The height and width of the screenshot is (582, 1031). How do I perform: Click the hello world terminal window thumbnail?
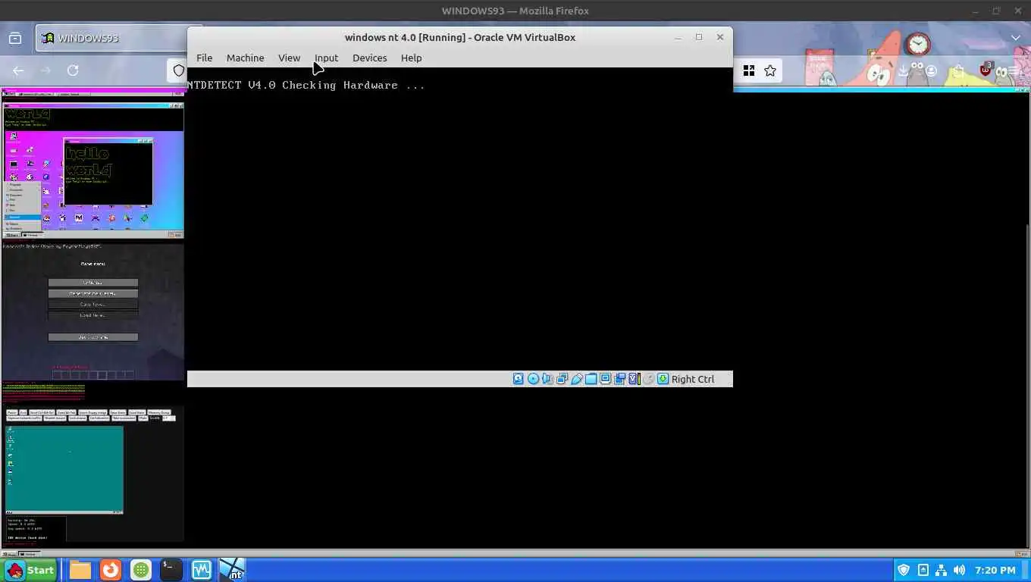pos(108,171)
